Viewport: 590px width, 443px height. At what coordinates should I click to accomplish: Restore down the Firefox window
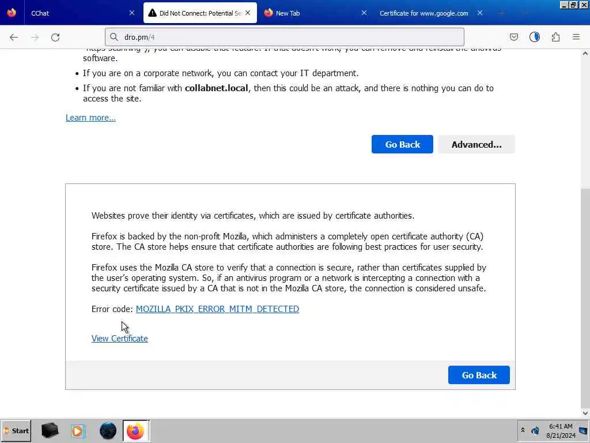point(573,5)
